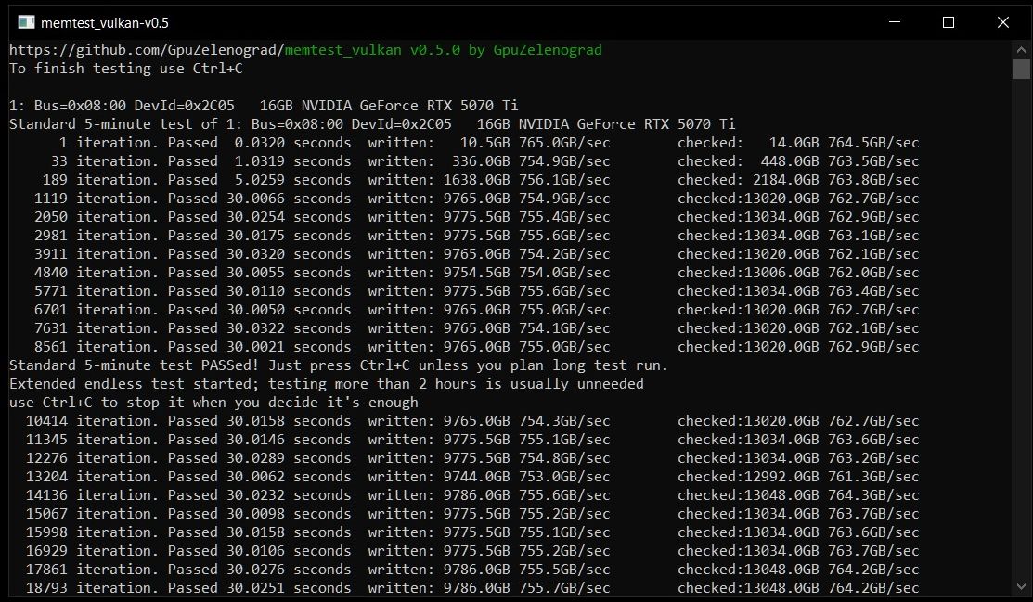Screen dimensions: 1033x602
Task: Click 'checked: 448.0GB 763.5GB/sec' value
Action: coord(798,160)
